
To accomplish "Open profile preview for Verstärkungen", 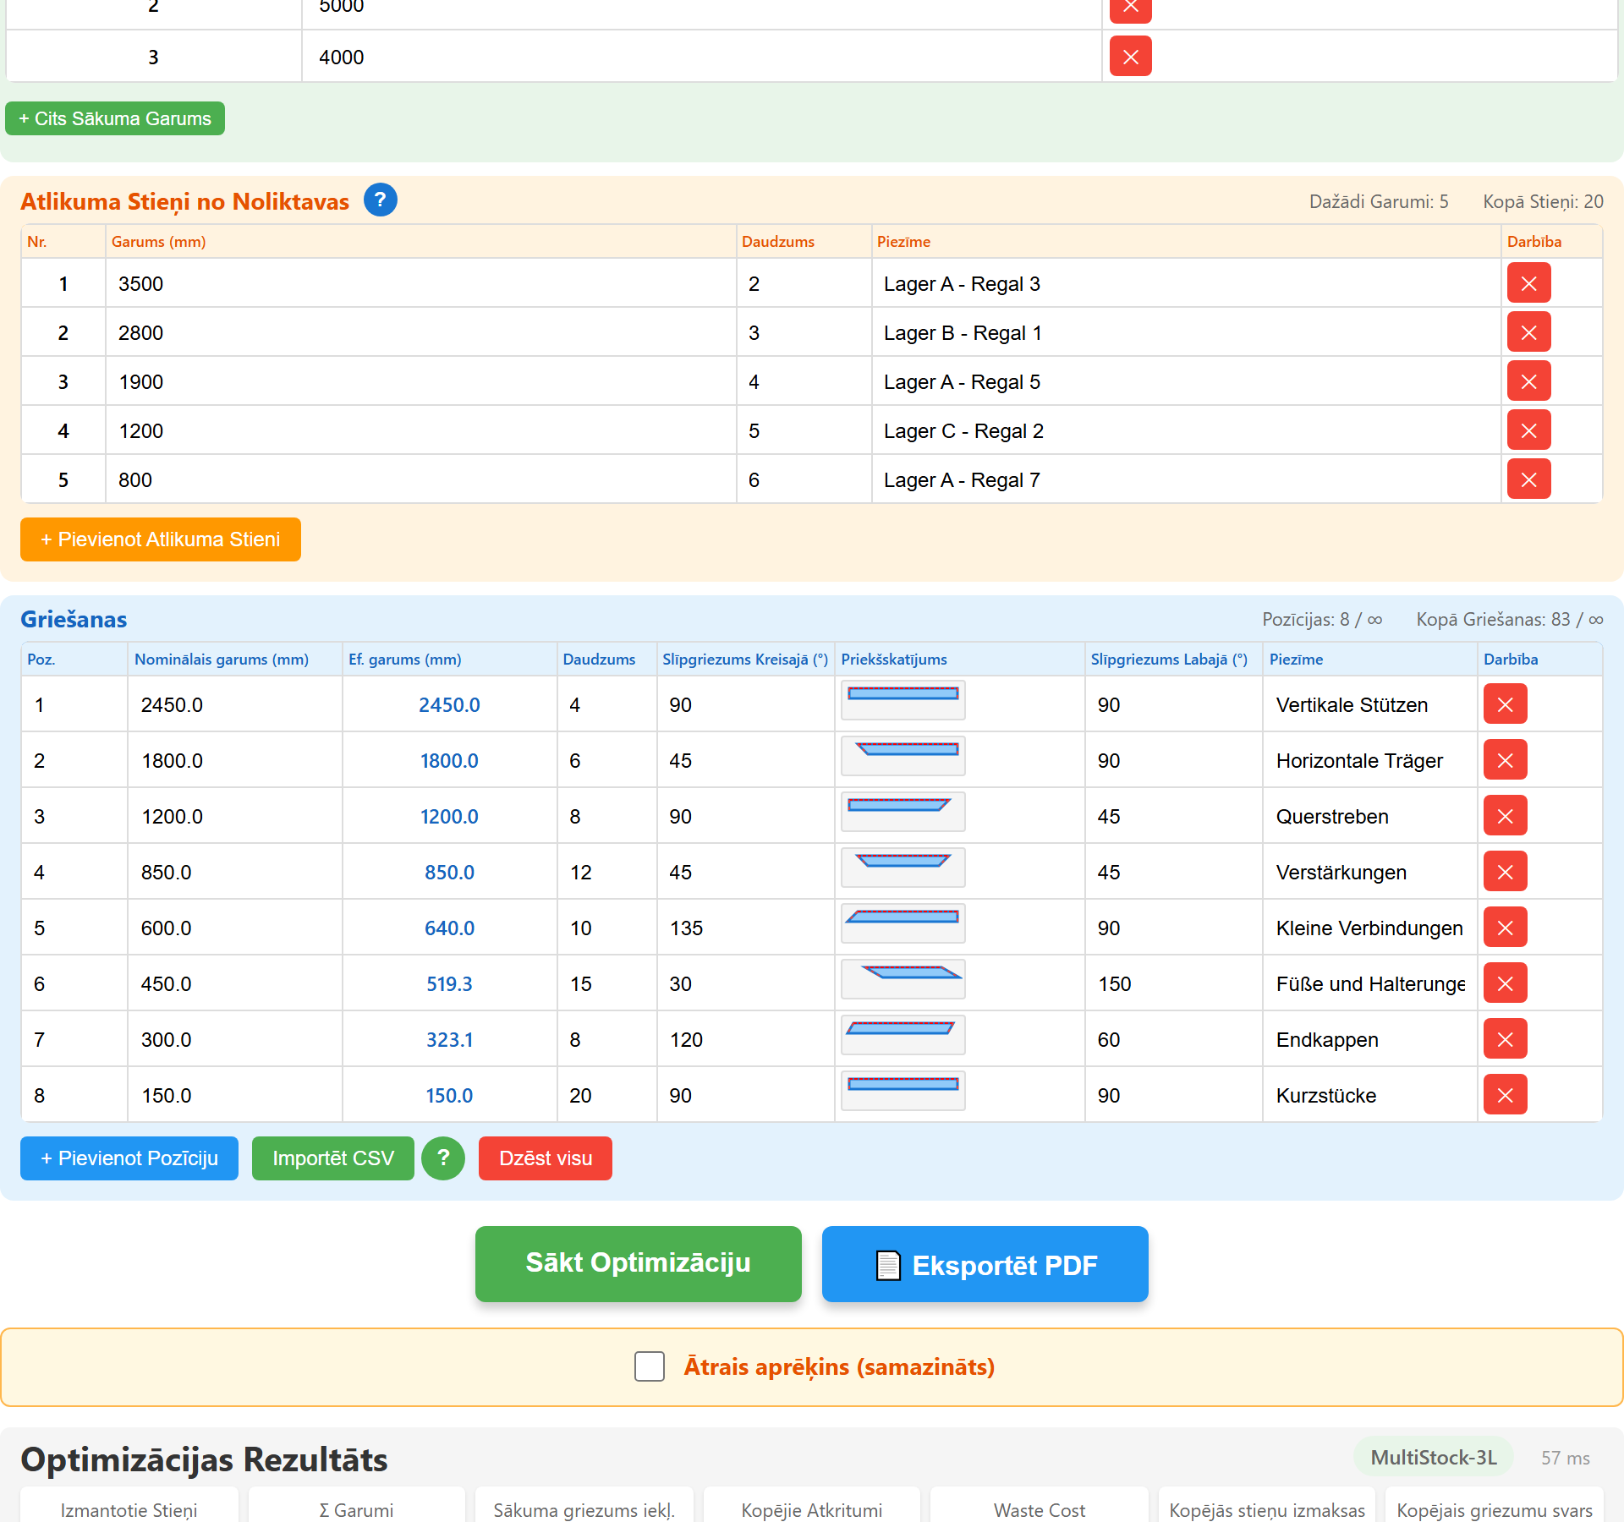I will [x=903, y=868].
